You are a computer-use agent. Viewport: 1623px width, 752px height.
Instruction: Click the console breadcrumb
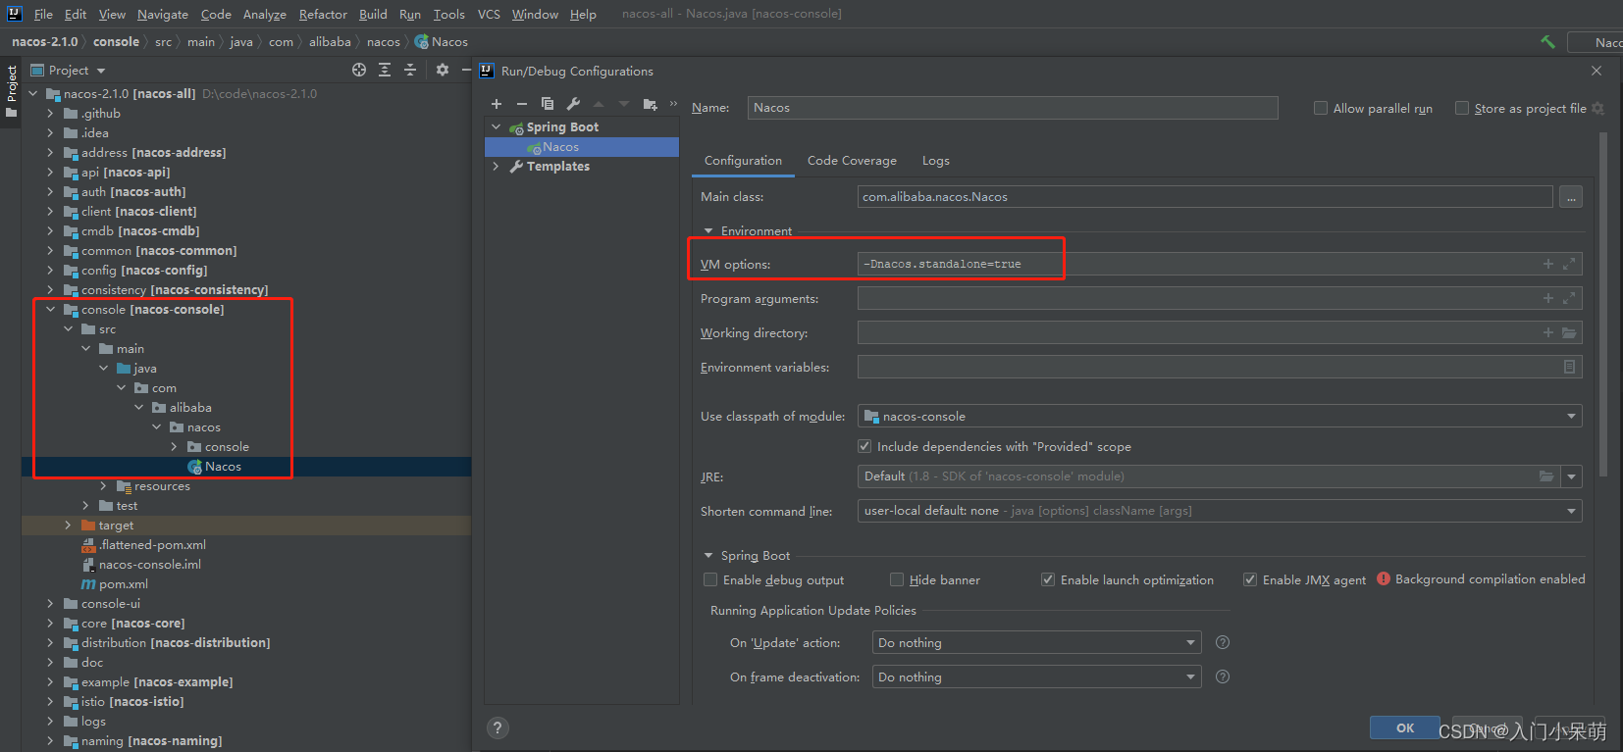tap(116, 41)
